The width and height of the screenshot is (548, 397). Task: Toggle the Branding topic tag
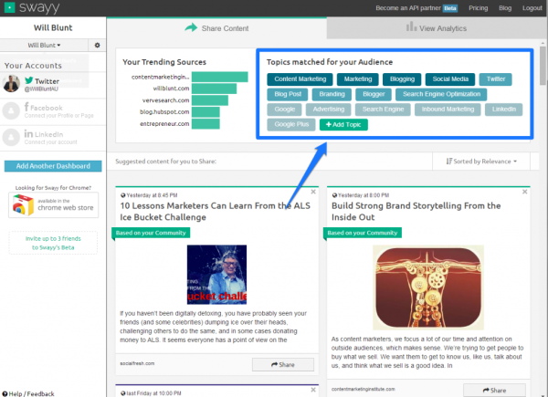(332, 94)
